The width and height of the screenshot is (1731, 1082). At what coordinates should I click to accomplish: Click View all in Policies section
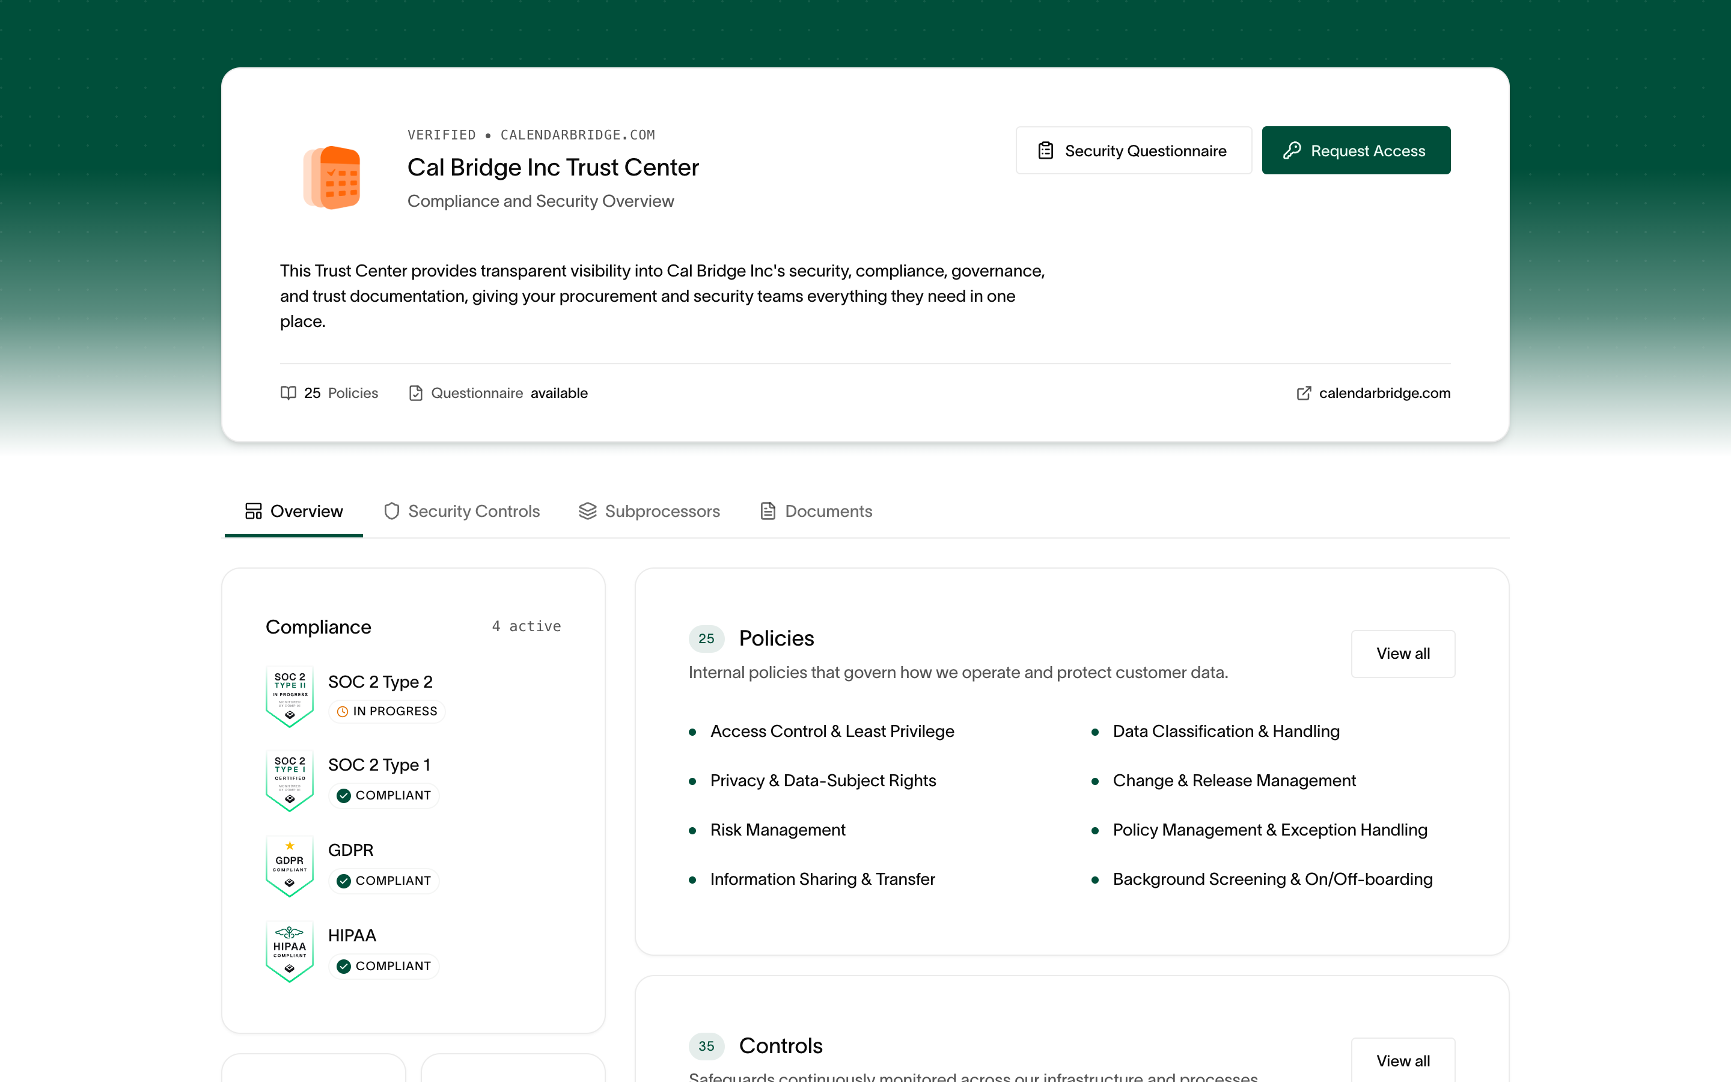pos(1403,653)
